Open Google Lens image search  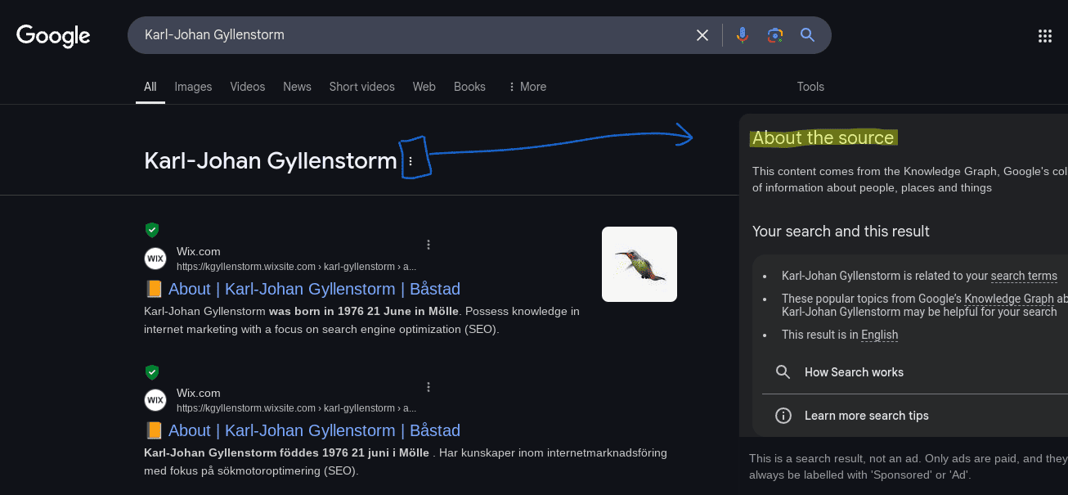coord(775,35)
